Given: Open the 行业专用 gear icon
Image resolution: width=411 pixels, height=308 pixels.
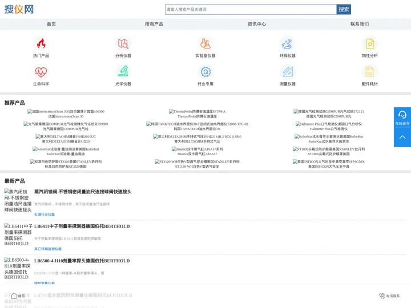Looking at the screenshot, I should click(x=205, y=72).
